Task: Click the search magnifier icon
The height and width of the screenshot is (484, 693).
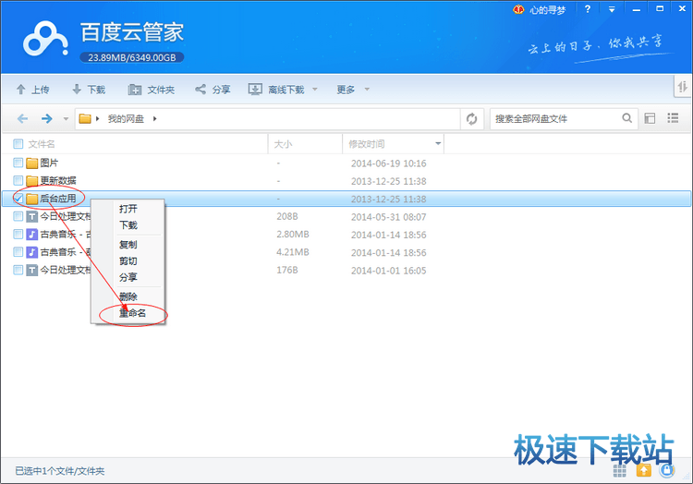Action: tap(627, 118)
